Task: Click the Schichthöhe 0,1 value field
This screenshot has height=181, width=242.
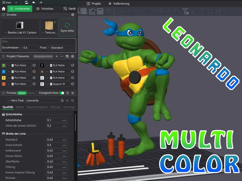Action: [57, 120]
